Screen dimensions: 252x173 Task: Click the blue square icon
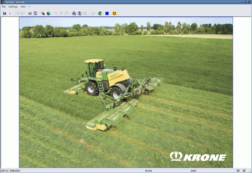click(x=107, y=14)
